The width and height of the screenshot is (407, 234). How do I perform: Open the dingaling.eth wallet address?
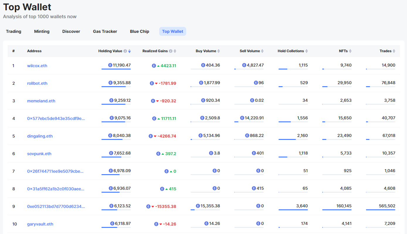pyautogui.click(x=40, y=136)
